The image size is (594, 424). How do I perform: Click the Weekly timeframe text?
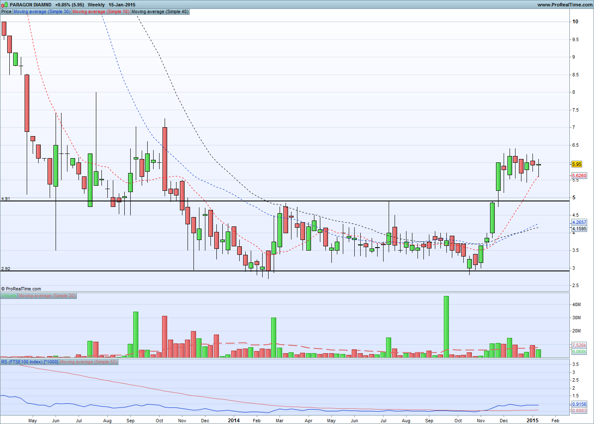tap(96, 5)
